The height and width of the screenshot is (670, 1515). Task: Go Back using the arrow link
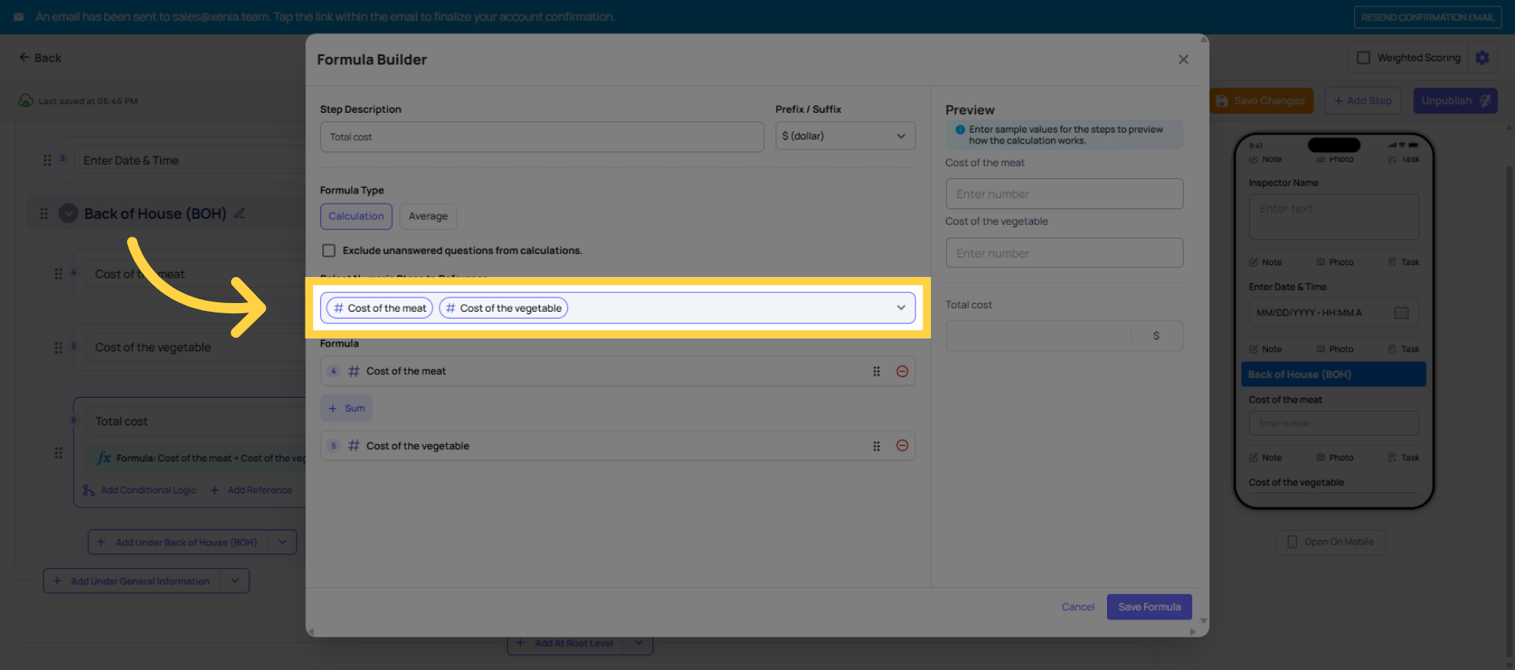pos(40,58)
